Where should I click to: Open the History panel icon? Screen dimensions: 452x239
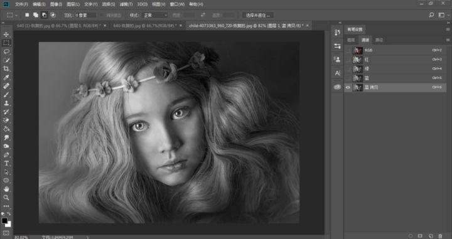[337, 32]
